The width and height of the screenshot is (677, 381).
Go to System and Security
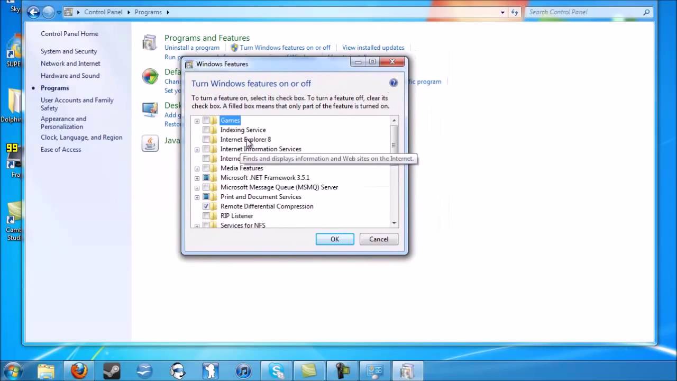pos(69,51)
